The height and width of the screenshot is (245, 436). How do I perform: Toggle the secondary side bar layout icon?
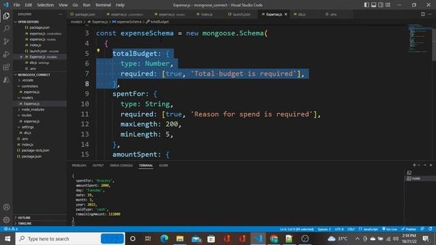pyautogui.click(x=381, y=5)
